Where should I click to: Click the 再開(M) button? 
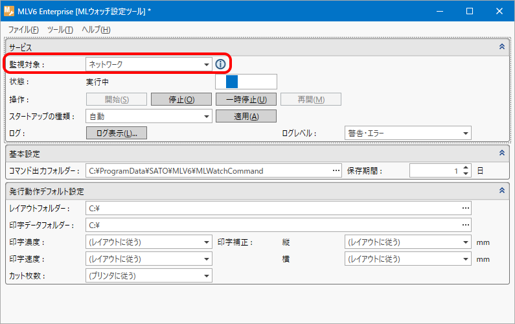[x=311, y=99]
